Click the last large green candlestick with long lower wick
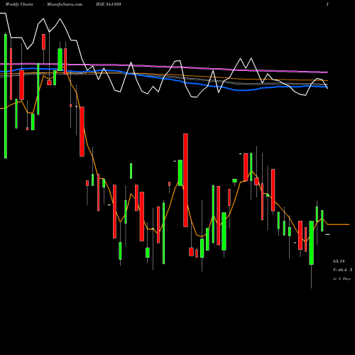 [x=311, y=243]
